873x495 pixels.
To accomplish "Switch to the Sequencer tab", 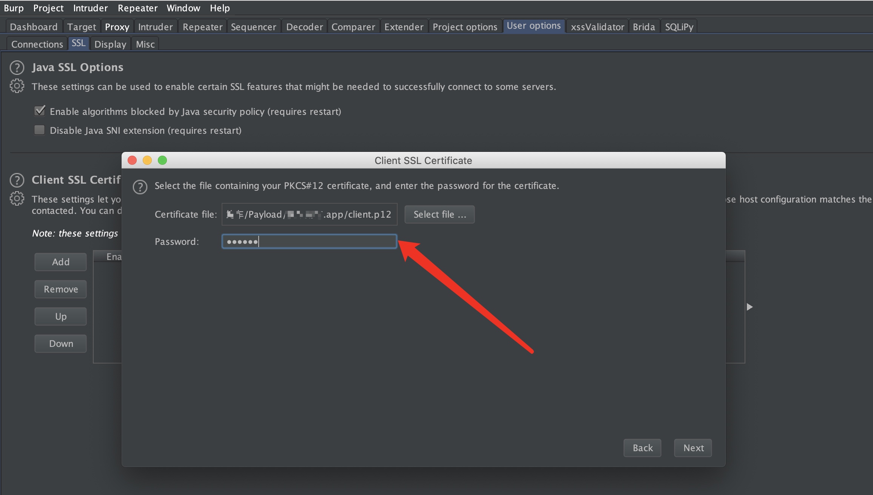I will tap(253, 27).
